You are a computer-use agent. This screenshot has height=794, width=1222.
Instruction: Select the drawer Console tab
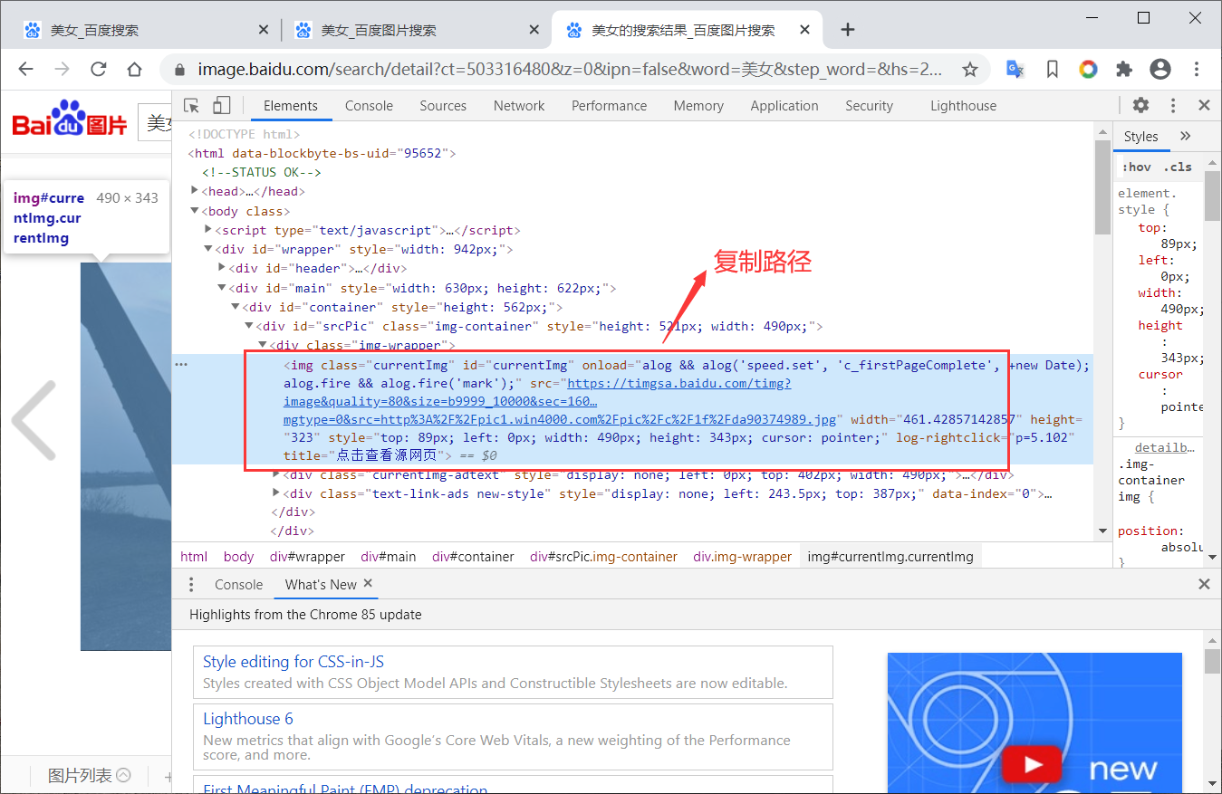pyautogui.click(x=238, y=585)
